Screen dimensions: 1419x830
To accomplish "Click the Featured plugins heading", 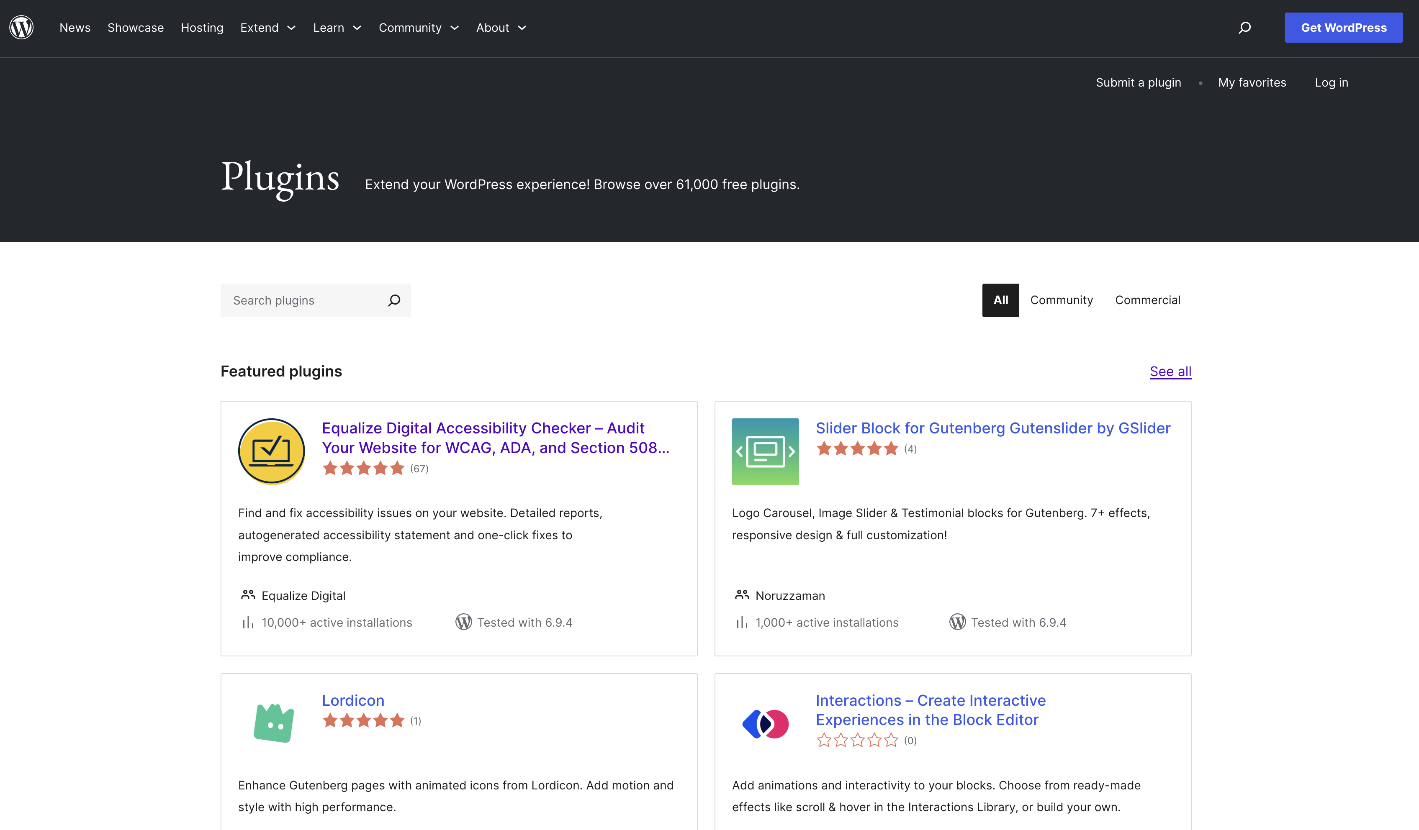I will tap(282, 371).
